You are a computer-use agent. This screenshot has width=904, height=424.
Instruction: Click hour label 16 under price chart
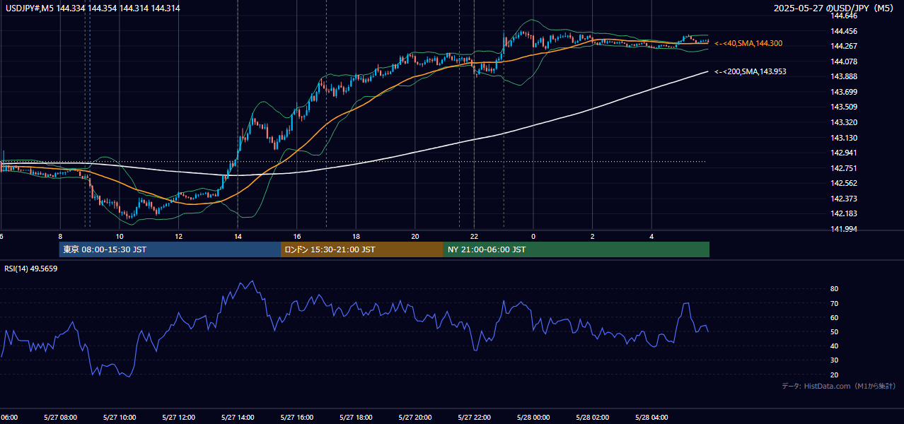[x=297, y=236]
